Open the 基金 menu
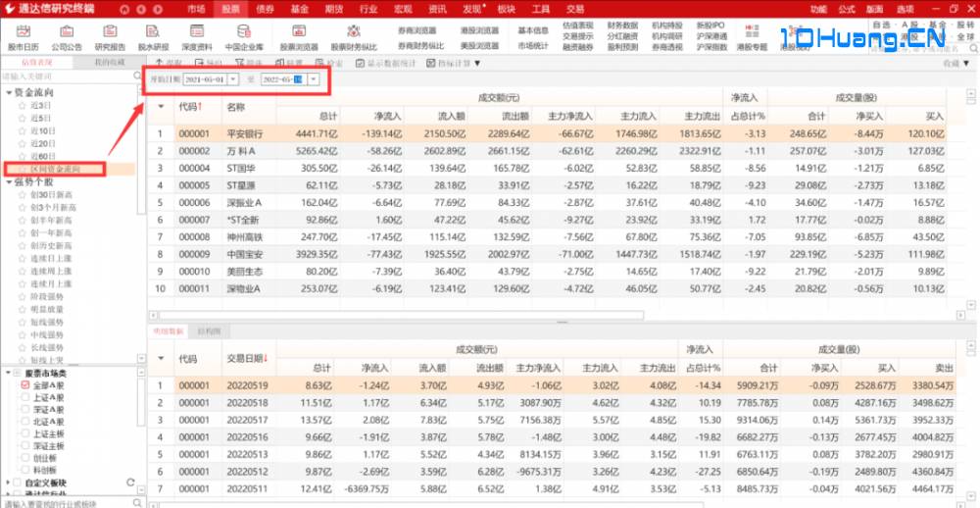980x508 pixels. click(x=299, y=10)
